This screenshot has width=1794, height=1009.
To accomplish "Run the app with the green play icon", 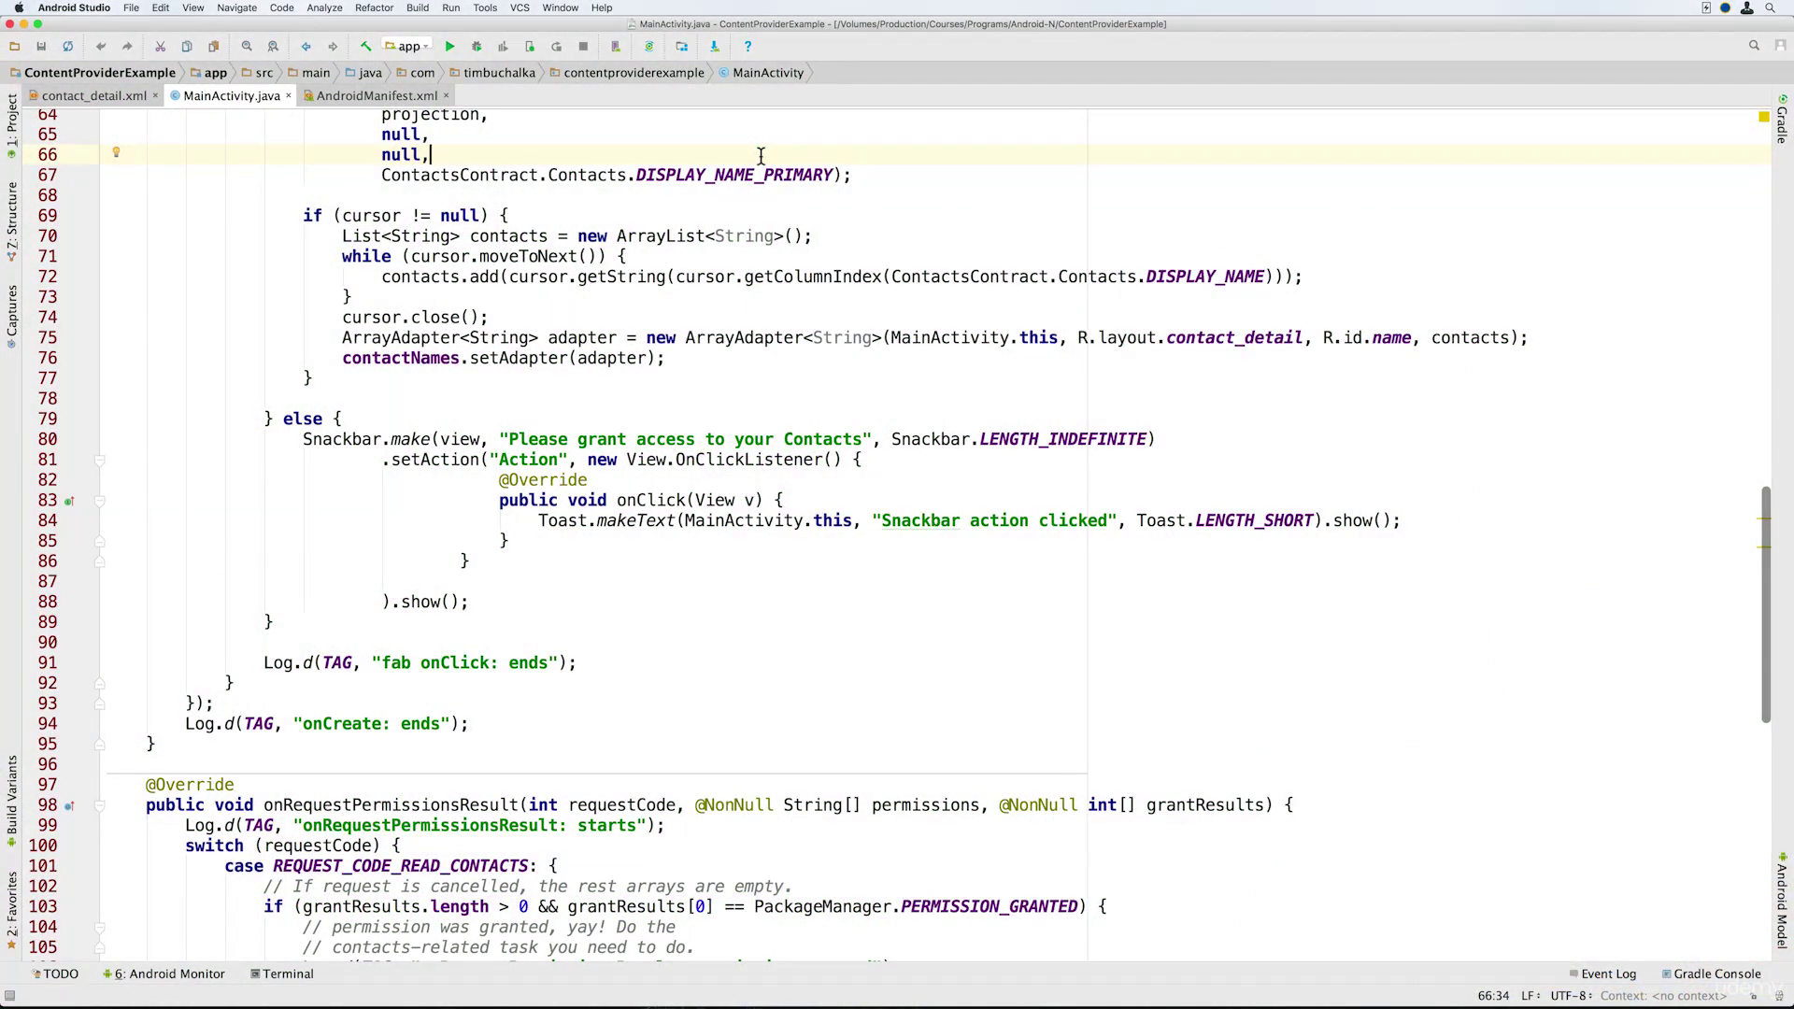I will [x=449, y=46].
